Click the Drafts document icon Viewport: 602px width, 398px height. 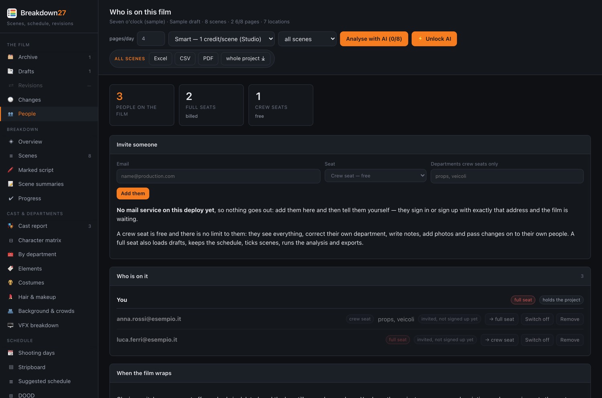[x=11, y=71]
